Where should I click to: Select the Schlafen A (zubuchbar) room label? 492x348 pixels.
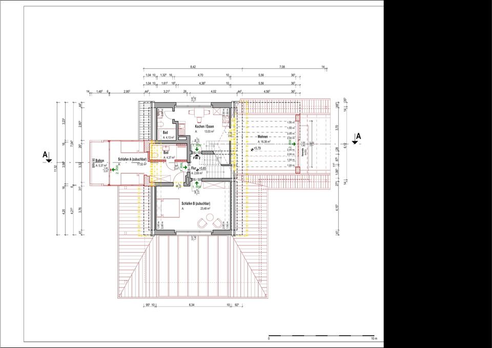132,159
